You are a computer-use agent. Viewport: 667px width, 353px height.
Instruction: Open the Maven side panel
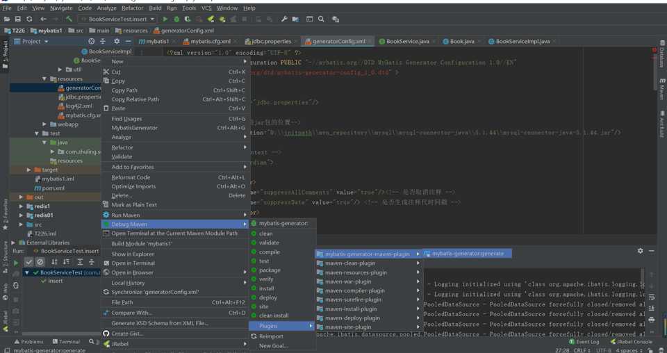[662, 89]
